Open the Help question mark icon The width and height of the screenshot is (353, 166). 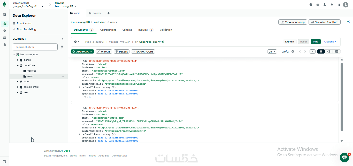click(x=311, y=5)
